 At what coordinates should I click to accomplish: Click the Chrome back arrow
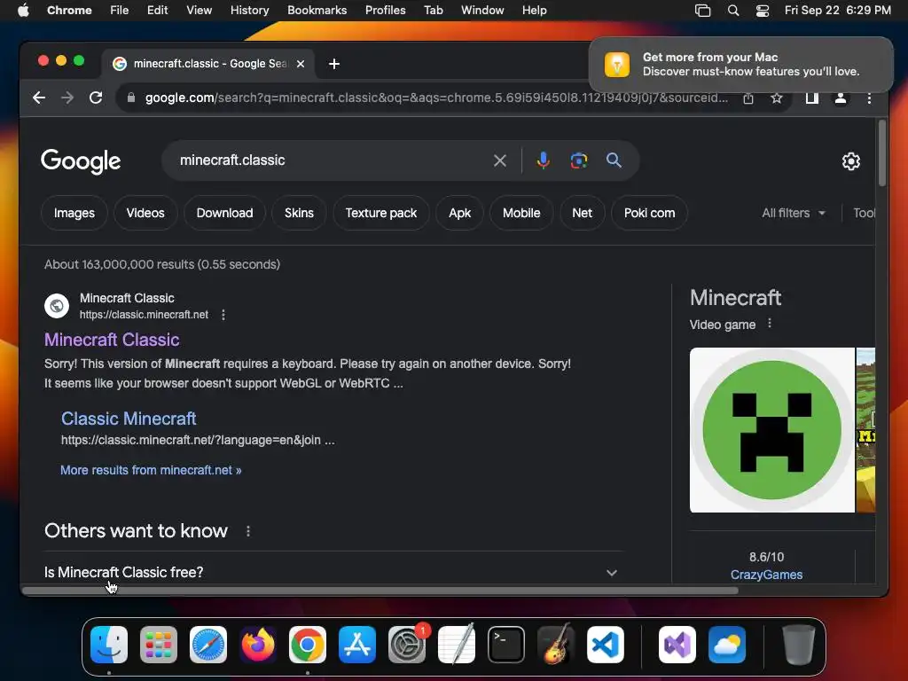coord(39,98)
